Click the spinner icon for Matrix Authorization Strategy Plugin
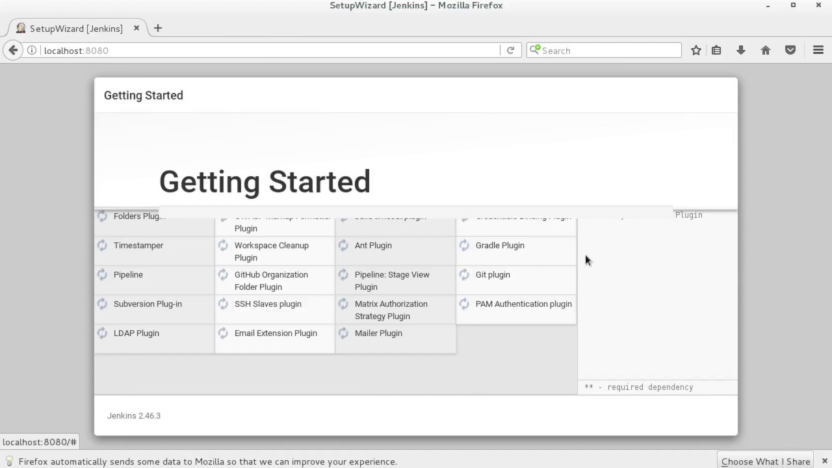The width and height of the screenshot is (832, 468). tap(343, 304)
